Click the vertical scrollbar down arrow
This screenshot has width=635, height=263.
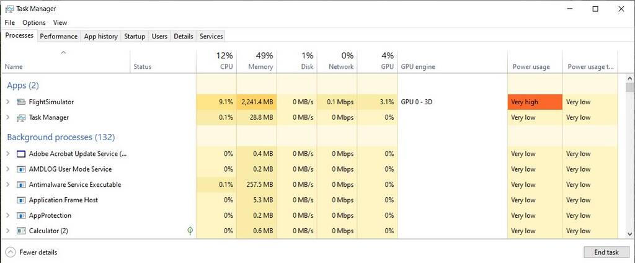pyautogui.click(x=630, y=234)
